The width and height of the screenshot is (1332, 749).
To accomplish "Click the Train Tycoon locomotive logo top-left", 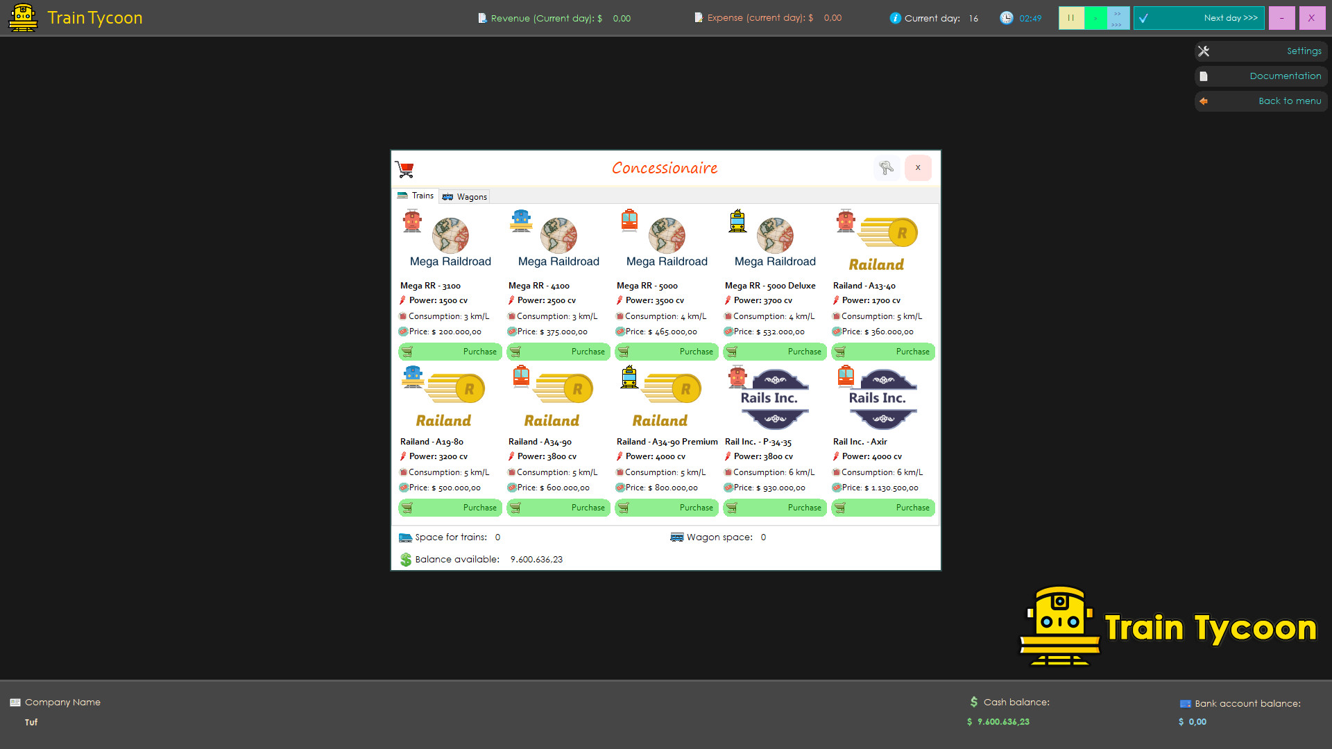I will tap(23, 17).
